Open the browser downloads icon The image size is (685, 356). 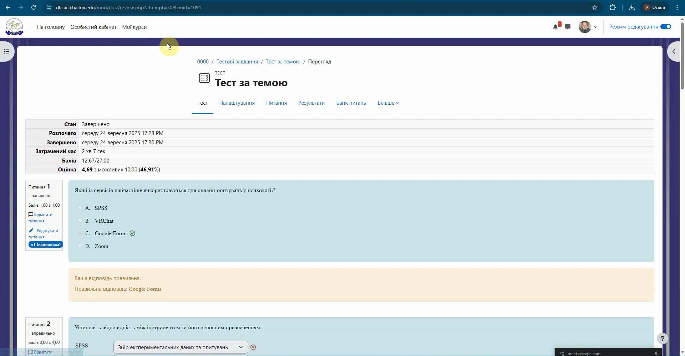pyautogui.click(x=631, y=7)
